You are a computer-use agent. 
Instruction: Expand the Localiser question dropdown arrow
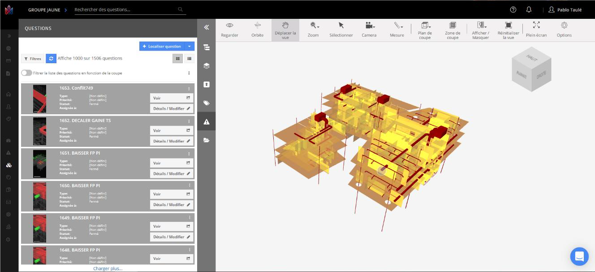point(190,46)
